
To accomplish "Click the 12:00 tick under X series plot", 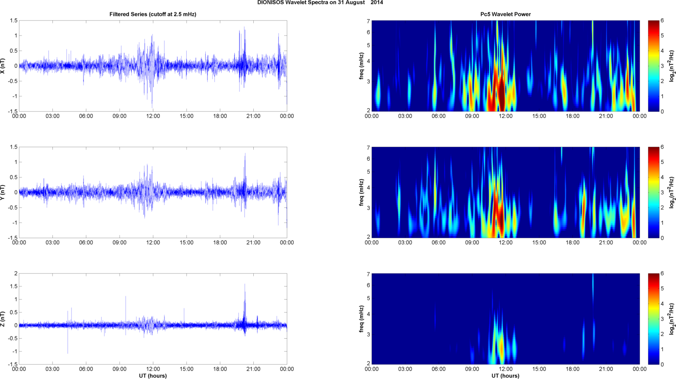I will pyautogui.click(x=153, y=116).
